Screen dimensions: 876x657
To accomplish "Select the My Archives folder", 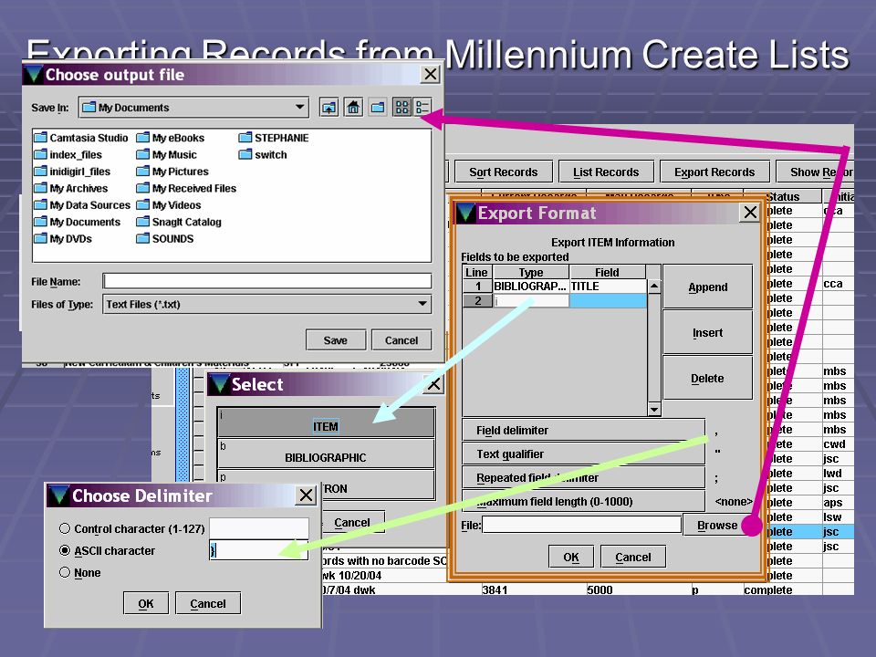I will [71, 188].
